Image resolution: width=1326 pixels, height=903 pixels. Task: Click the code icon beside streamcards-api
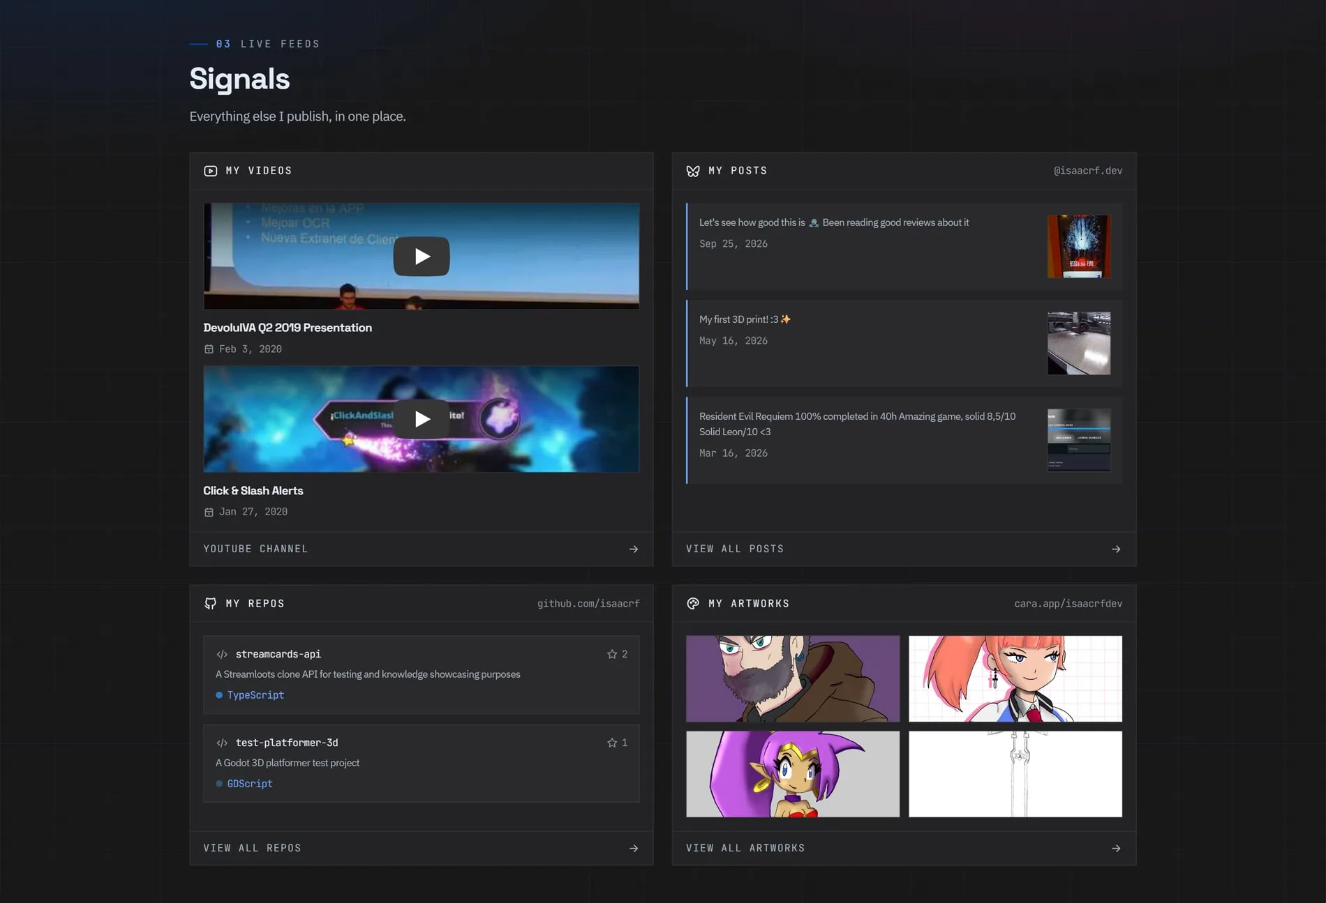point(222,654)
